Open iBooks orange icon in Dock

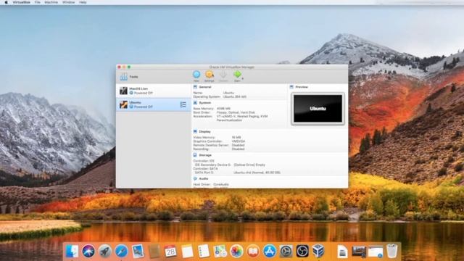click(253, 252)
